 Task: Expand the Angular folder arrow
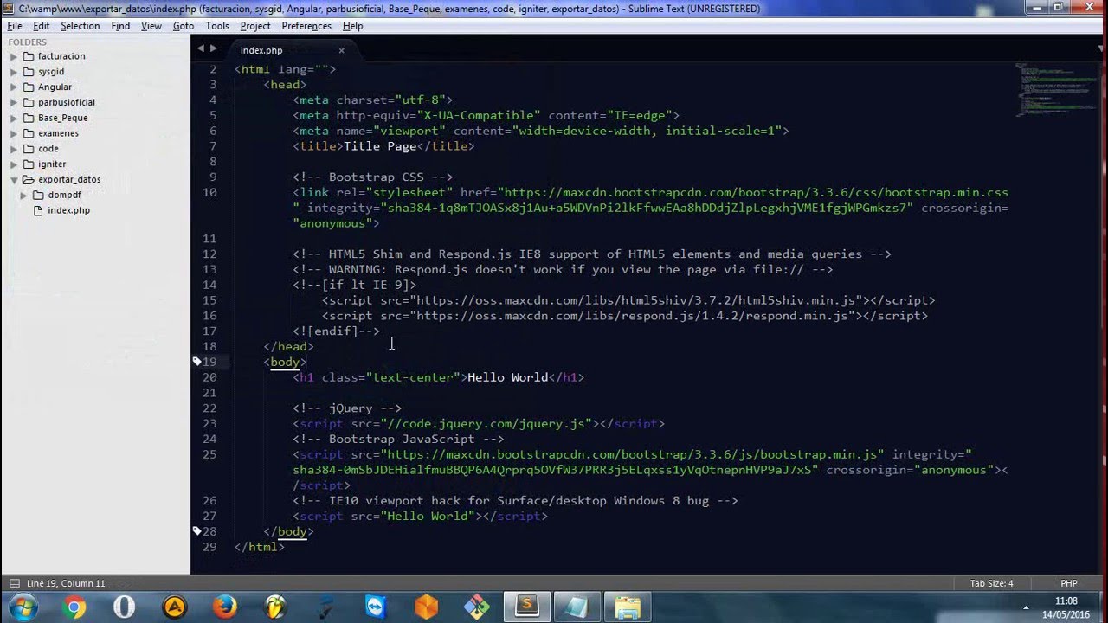14,87
